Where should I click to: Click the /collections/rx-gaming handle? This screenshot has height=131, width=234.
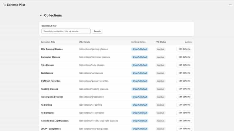[x=90, y=105]
